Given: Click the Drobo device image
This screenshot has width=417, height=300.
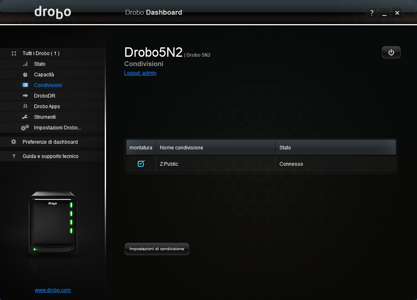Looking at the screenshot, I should pyautogui.click(x=53, y=222).
